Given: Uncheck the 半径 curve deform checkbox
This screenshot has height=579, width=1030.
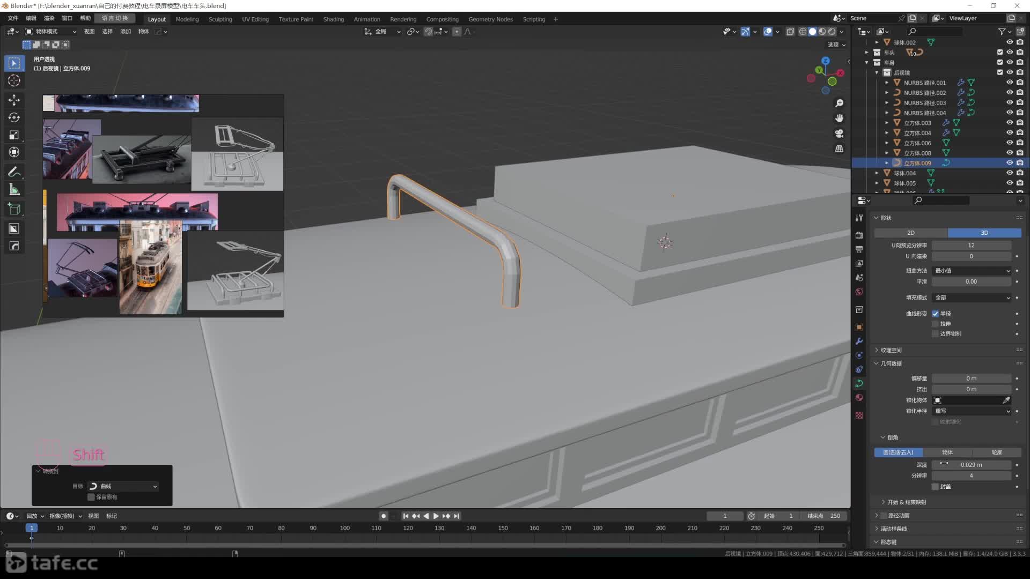Looking at the screenshot, I should coord(936,314).
